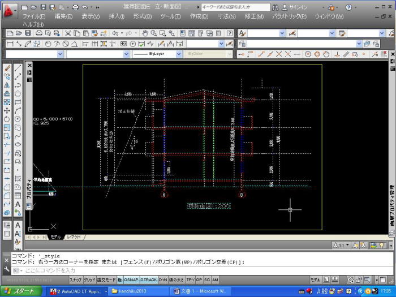Screen dimensions: 396x297
Task: Select the Diameter dimension tool
Action: click(x=66, y=44)
